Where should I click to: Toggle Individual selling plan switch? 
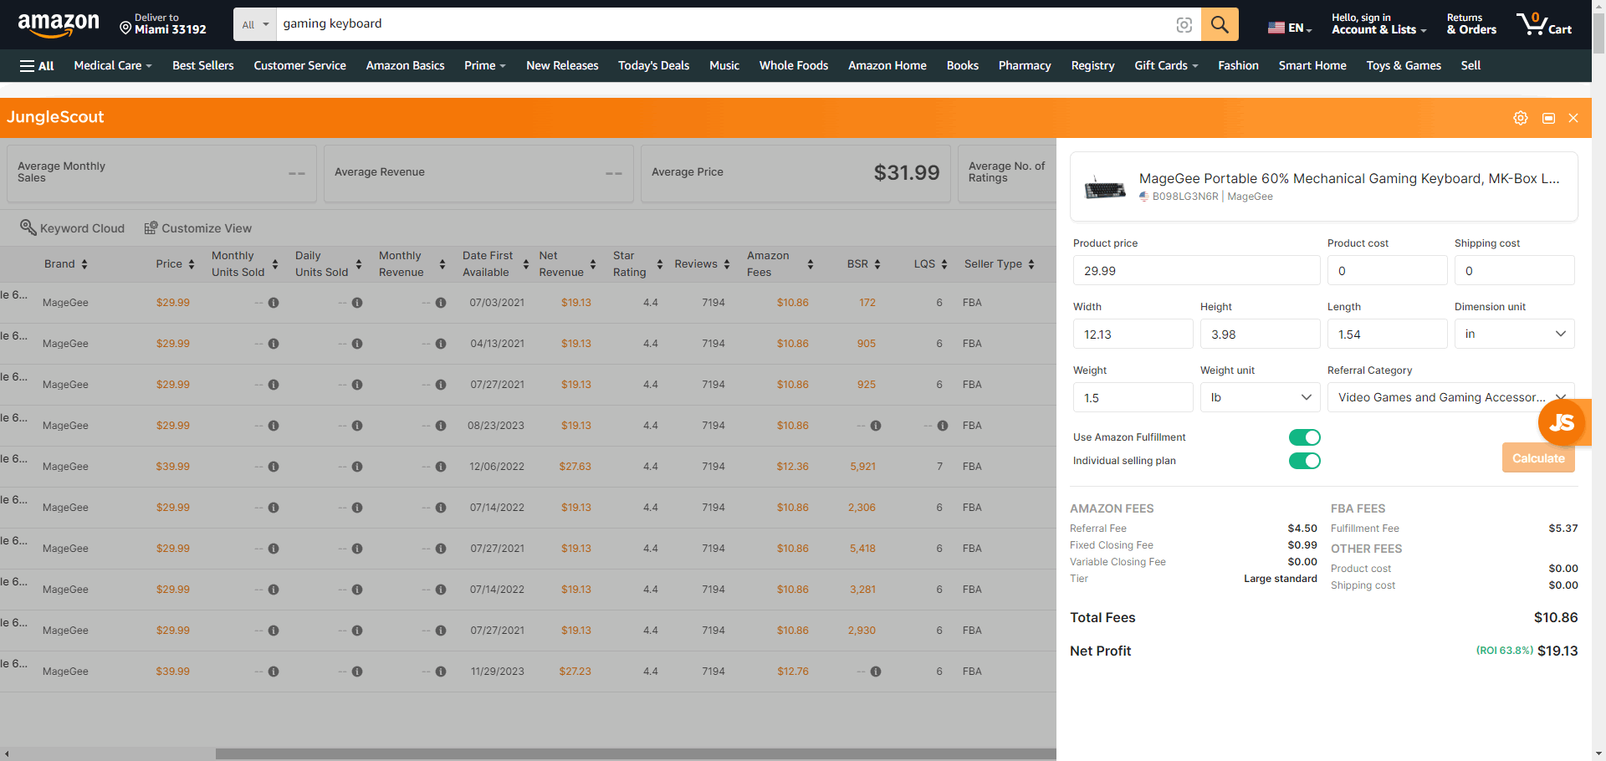1304,461
